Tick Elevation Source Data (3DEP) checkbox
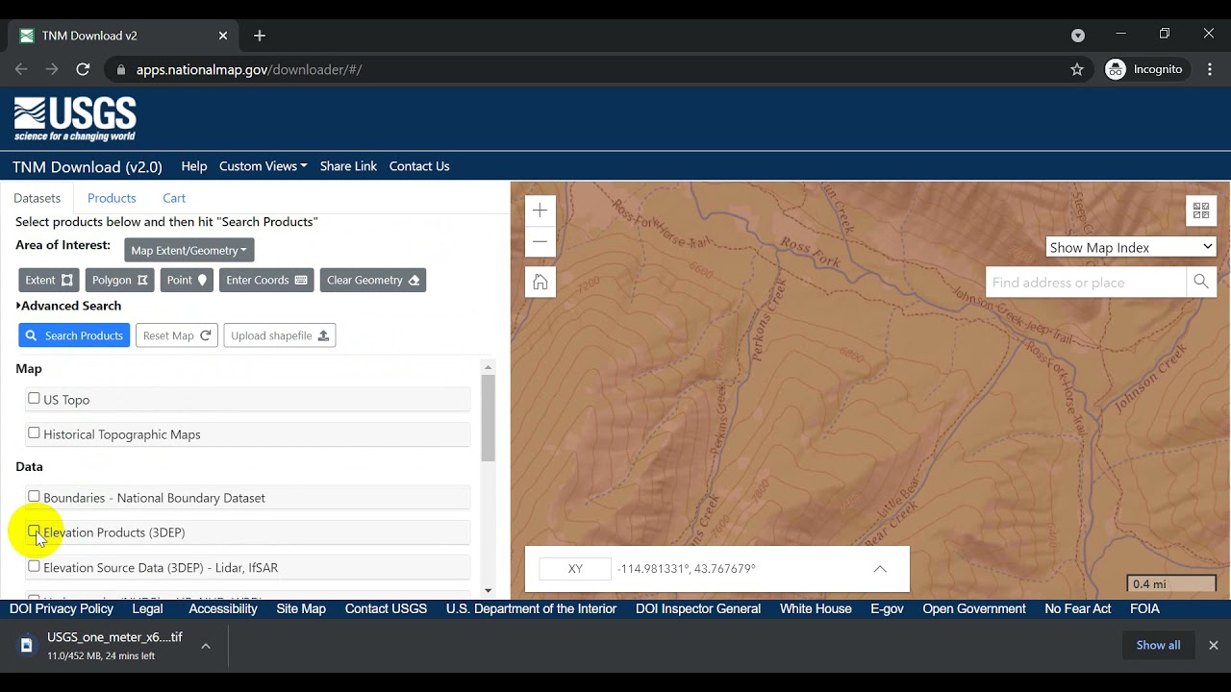The height and width of the screenshot is (692, 1231). pos(34,566)
